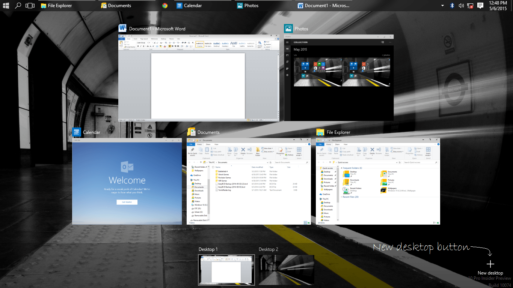
Task: Click the Bluetooth icon in system tray
Action: click(452, 6)
